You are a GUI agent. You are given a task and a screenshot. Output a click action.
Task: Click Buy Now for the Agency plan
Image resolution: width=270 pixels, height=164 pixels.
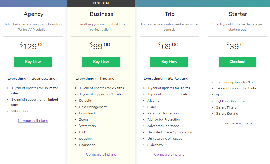click(33, 62)
